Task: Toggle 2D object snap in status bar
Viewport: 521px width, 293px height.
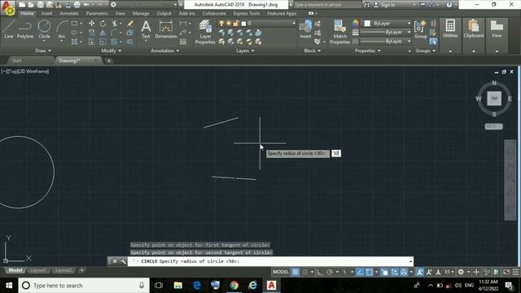Action: (x=369, y=272)
